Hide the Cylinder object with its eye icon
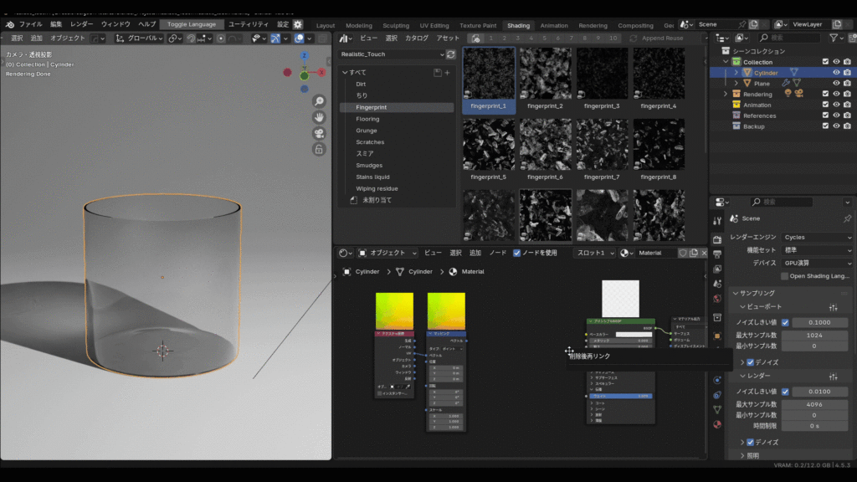Screen dimensions: 857x482 tap(835, 73)
